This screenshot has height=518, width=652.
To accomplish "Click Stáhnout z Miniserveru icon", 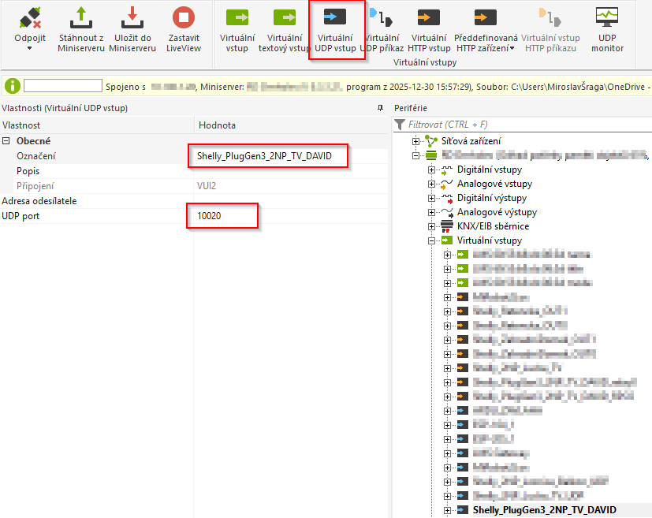I will (80, 18).
